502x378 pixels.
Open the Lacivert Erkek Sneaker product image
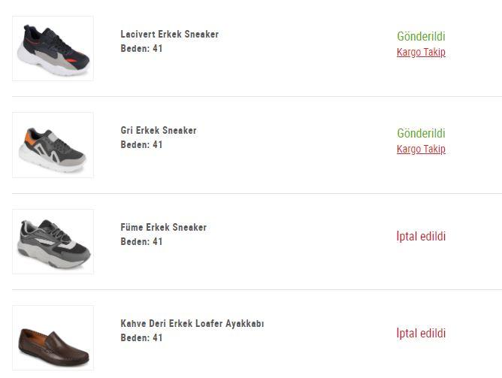(53, 49)
